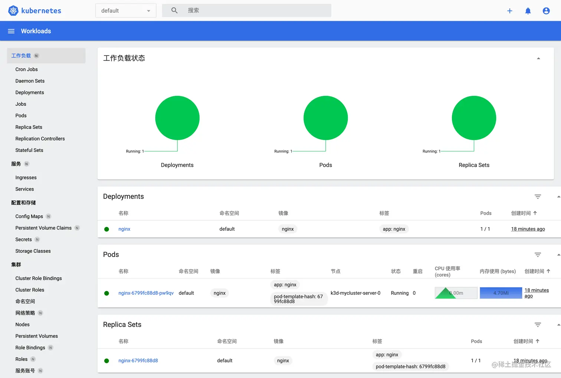Image resolution: width=561 pixels, height=378 pixels.
Task: Click the N badge beside Role Bindings
Action: (x=50, y=348)
